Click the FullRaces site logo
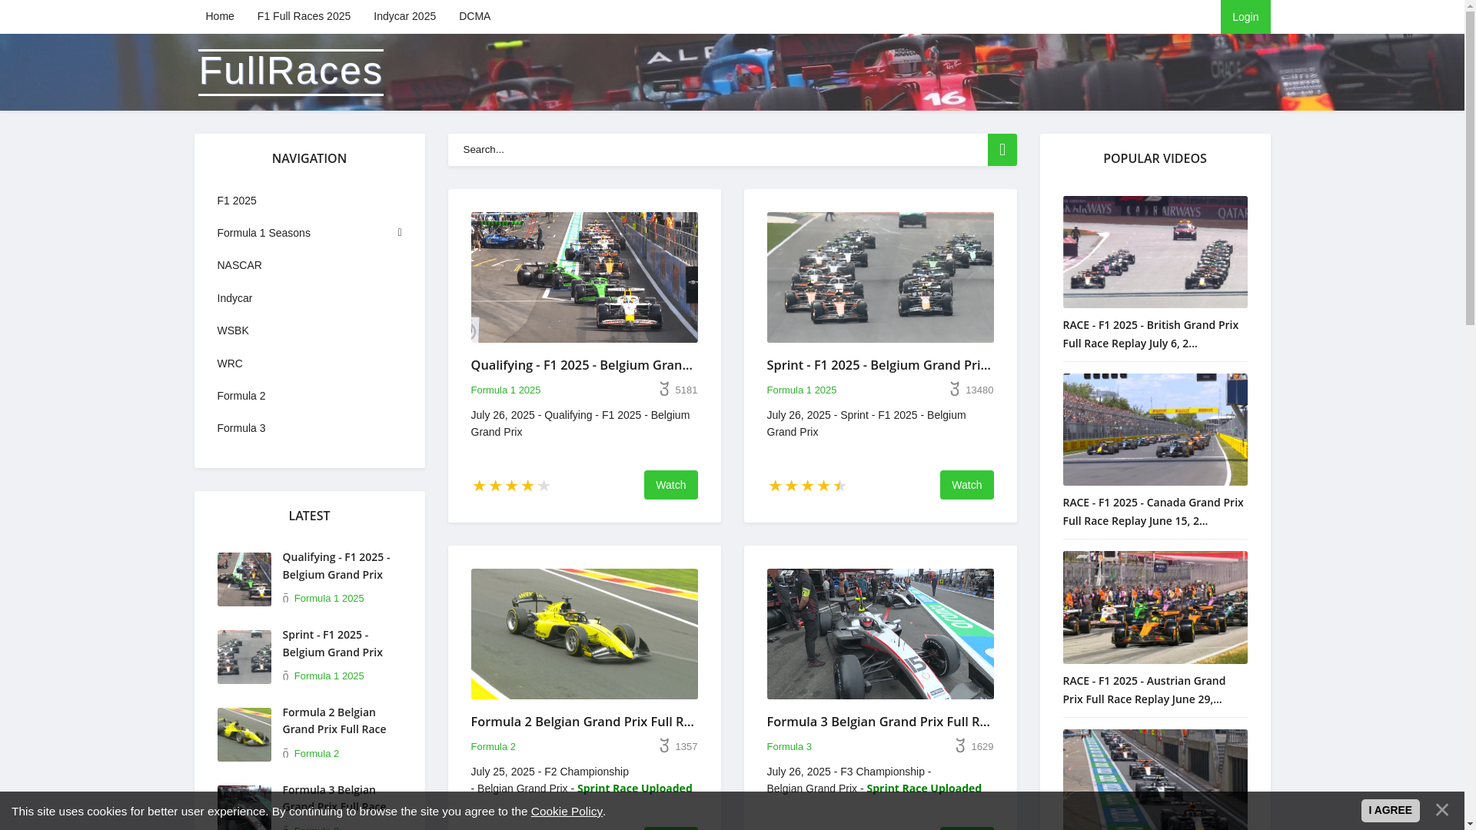1476x830 pixels. coord(291,71)
